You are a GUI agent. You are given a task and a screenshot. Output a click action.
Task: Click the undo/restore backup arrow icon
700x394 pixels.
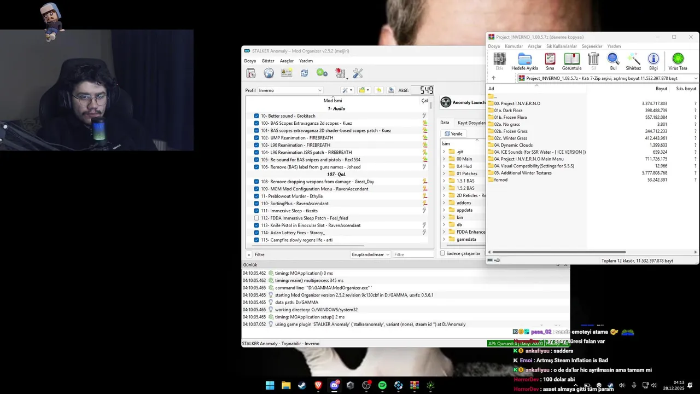point(378,90)
